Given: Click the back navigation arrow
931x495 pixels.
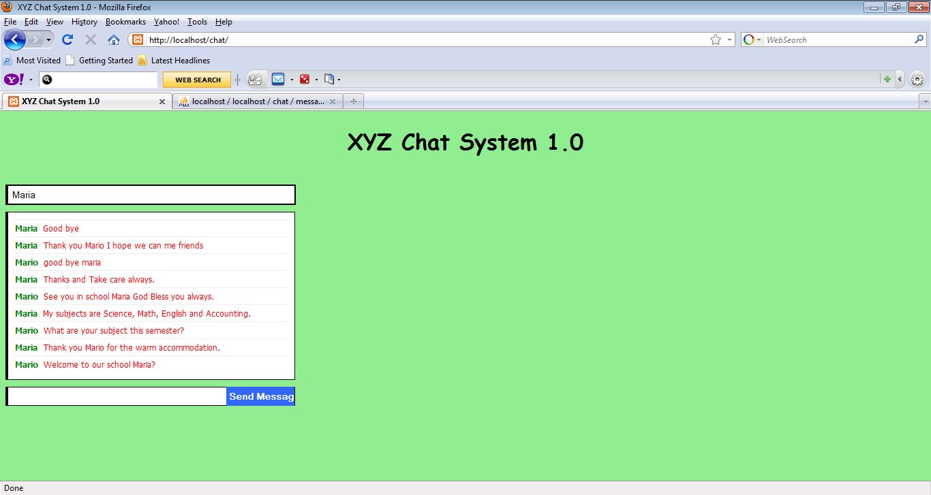Looking at the screenshot, I should (x=14, y=39).
